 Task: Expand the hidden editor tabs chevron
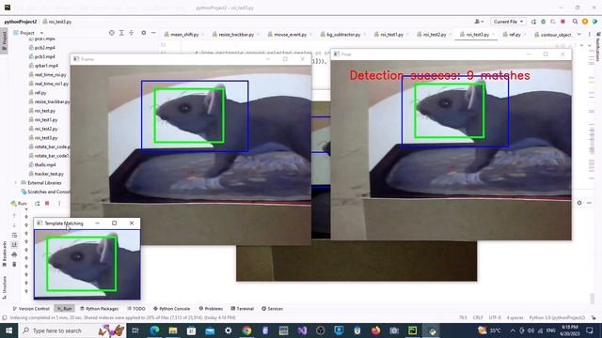579,35
